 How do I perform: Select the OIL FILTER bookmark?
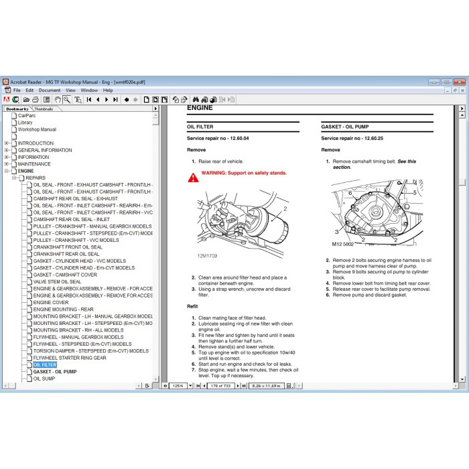click(45, 365)
